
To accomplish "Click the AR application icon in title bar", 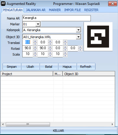I will pyautogui.click(x=3, y=4).
